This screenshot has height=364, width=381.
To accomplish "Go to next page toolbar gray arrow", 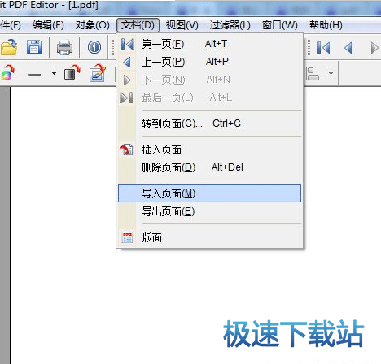I will [x=374, y=48].
